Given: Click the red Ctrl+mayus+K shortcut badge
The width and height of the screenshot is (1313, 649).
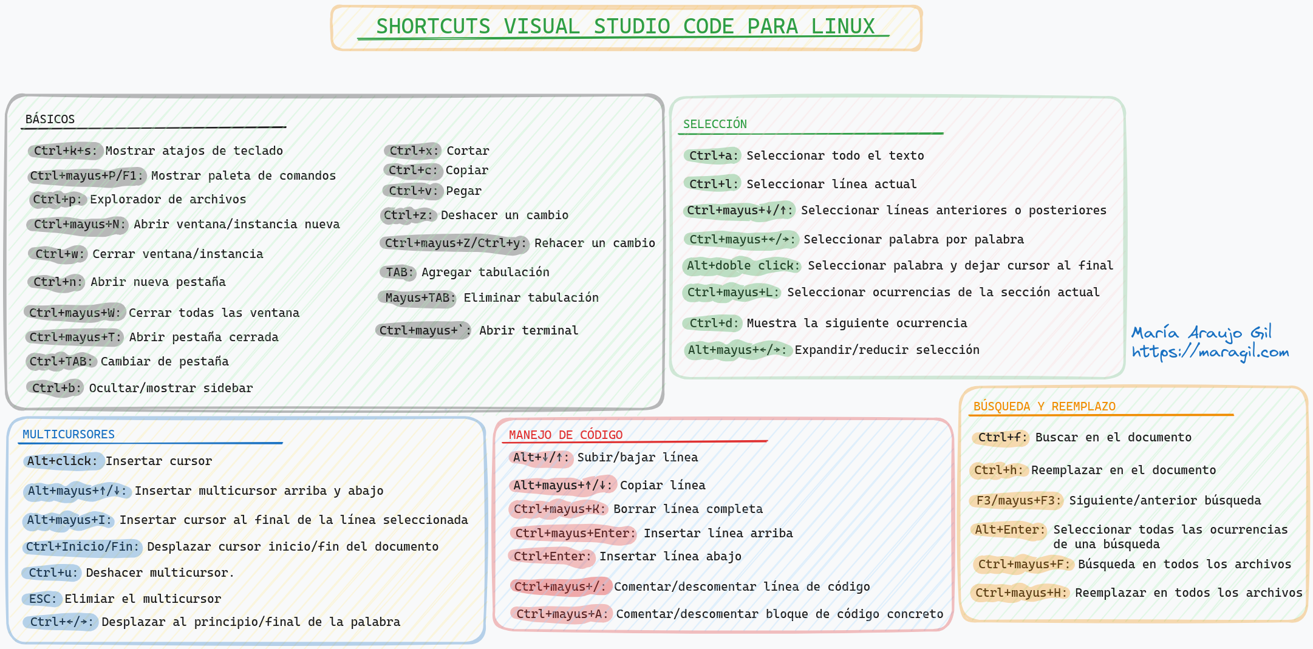Looking at the screenshot, I should 559,509.
